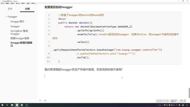The width and height of the screenshot is (190, 107).
Task: Click the .apiInfo(apiInfo()) code line
Action: point(90,31)
